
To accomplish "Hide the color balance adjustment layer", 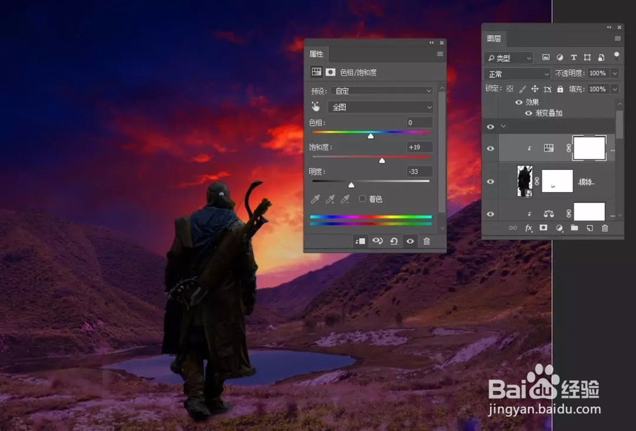I will click(490, 214).
